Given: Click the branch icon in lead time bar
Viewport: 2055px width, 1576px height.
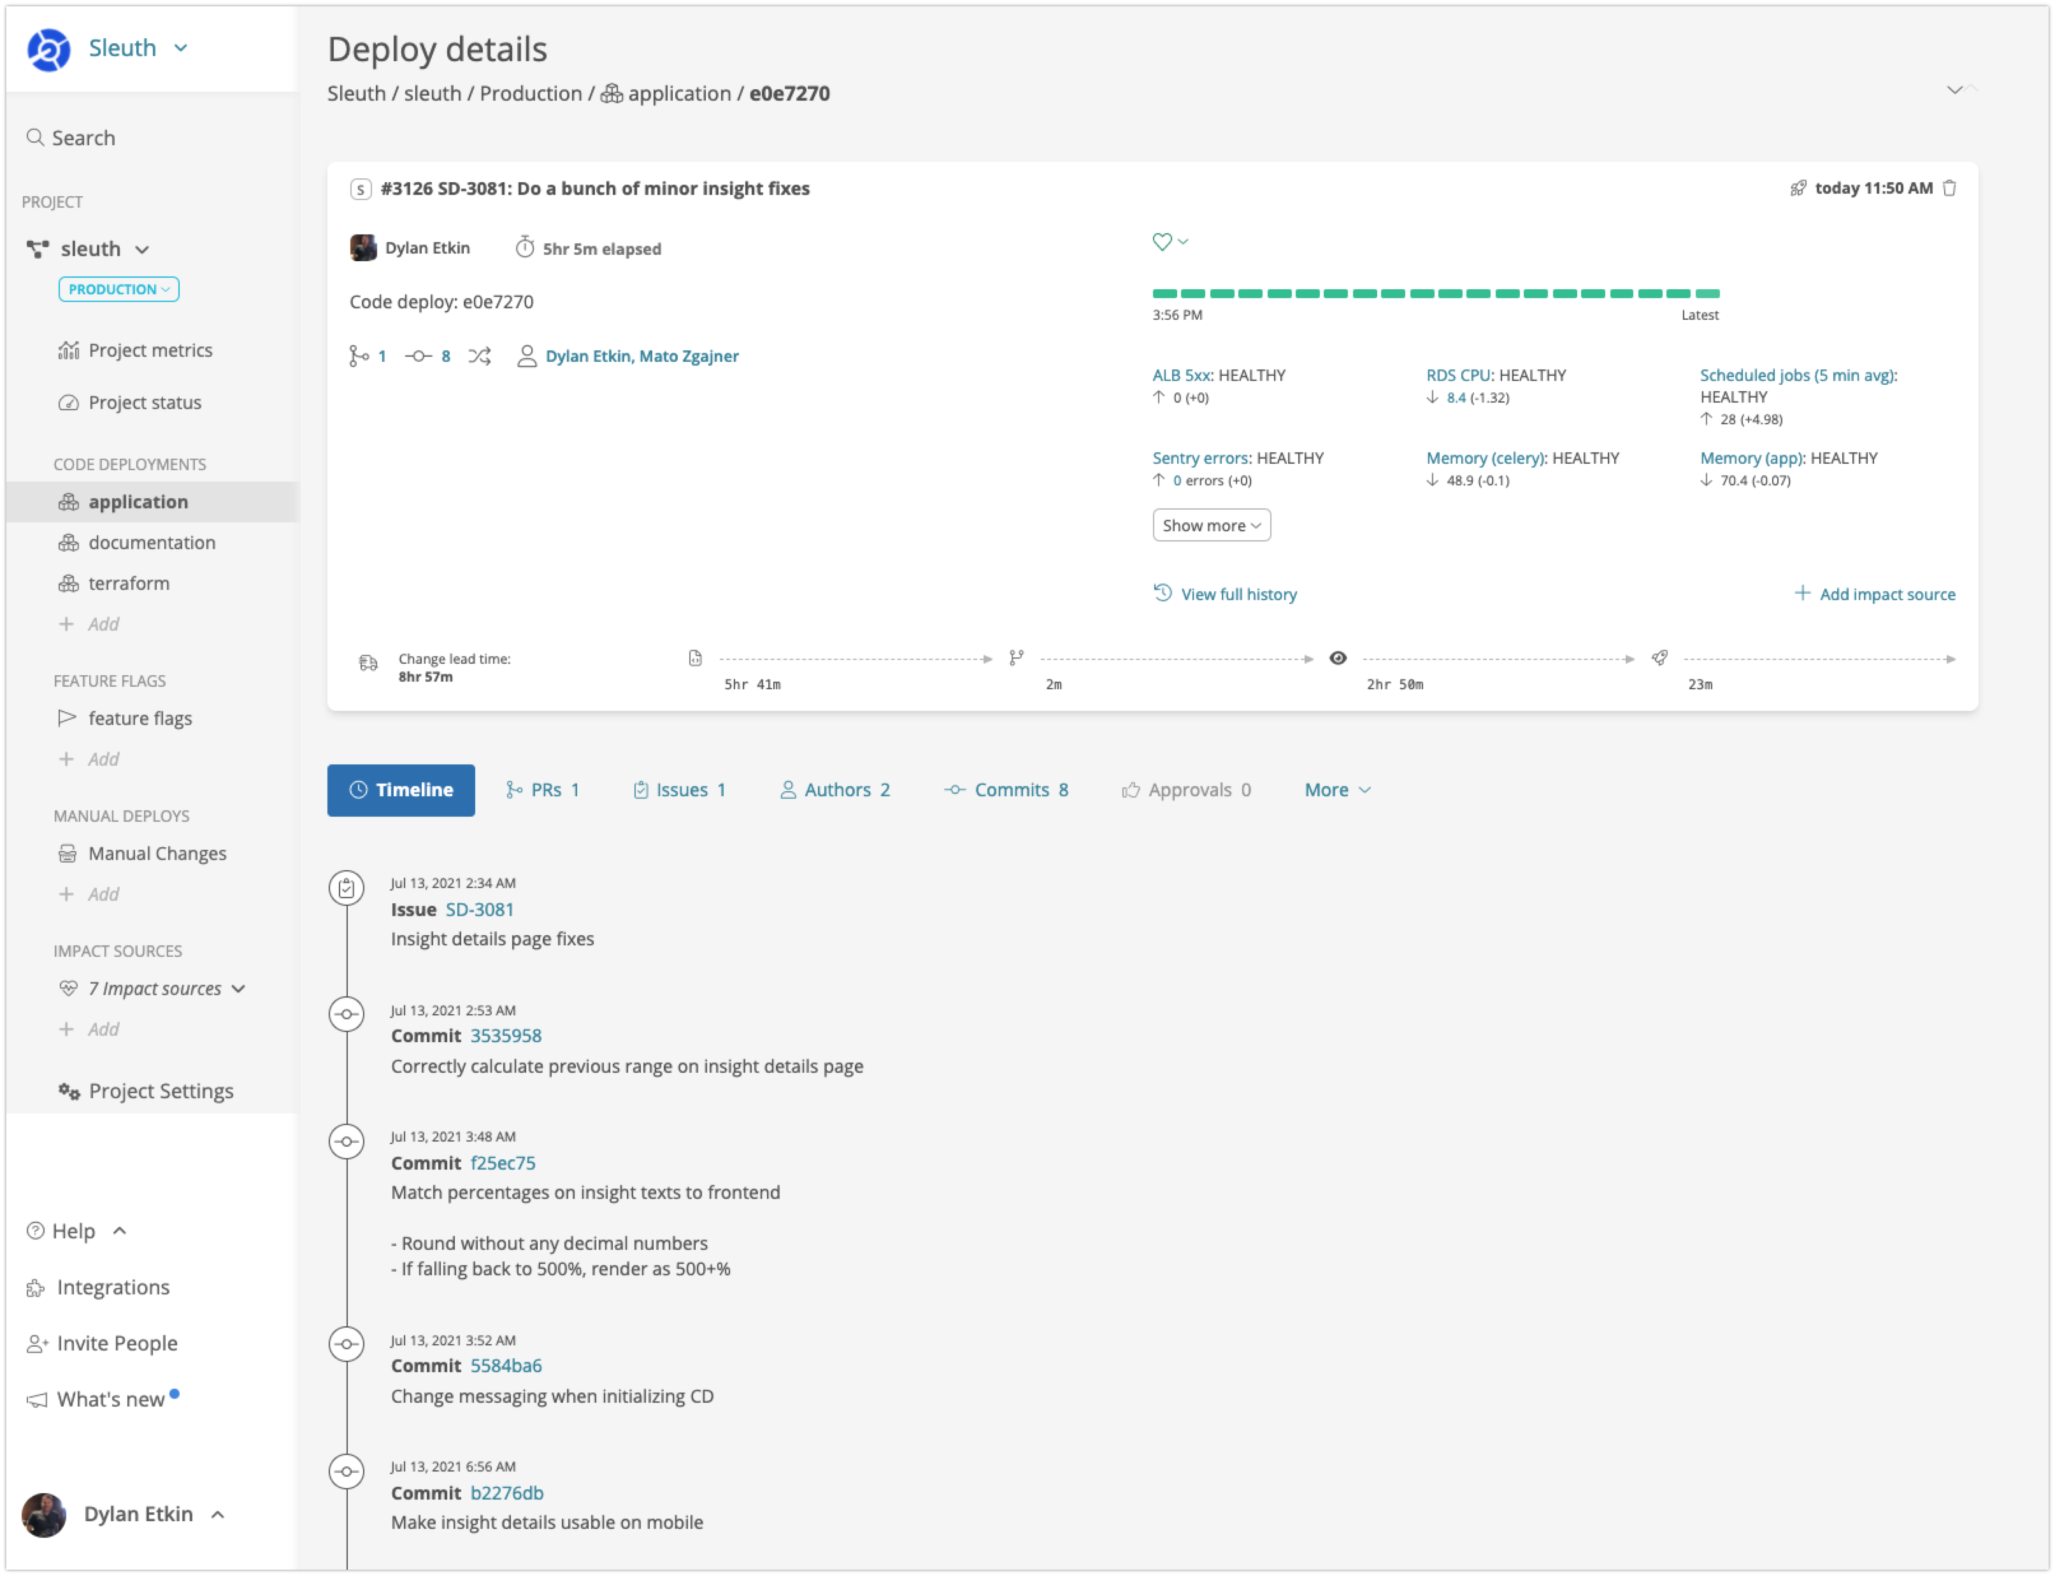Looking at the screenshot, I should coord(1016,659).
